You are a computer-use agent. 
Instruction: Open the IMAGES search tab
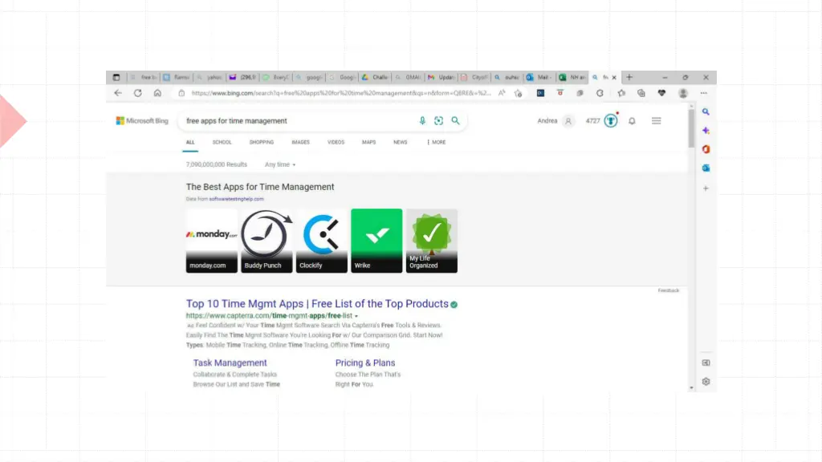[300, 143]
